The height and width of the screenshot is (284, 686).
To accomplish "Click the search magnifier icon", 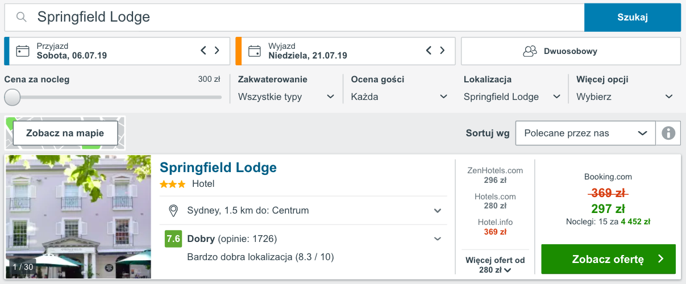I will [22, 17].
